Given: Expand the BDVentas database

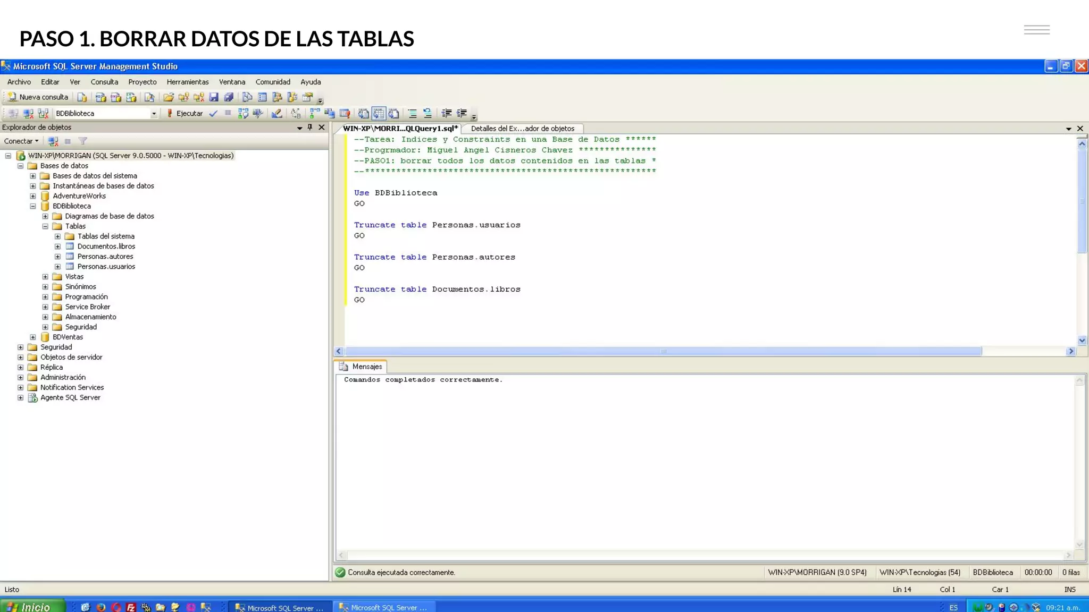Looking at the screenshot, I should click(x=33, y=337).
